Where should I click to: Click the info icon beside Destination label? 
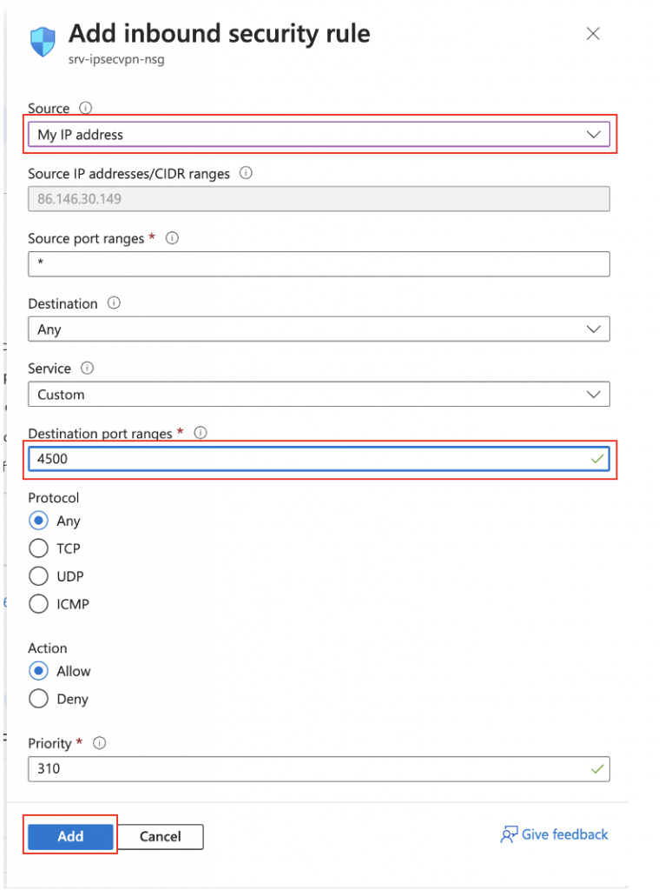click(114, 303)
